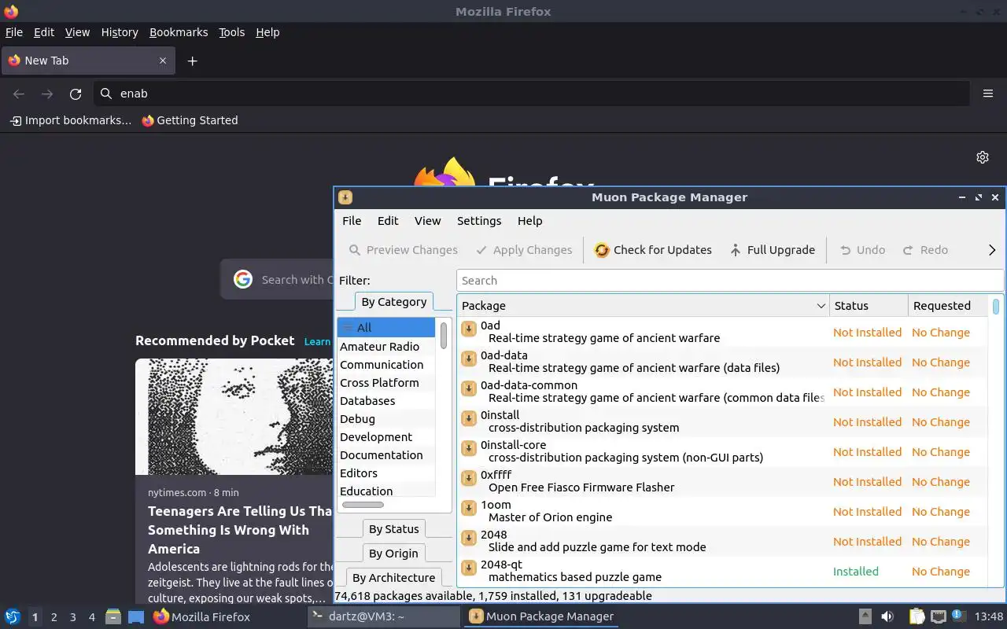Click the 0ad-data package icon
This screenshot has height=629, width=1007.
click(x=469, y=359)
